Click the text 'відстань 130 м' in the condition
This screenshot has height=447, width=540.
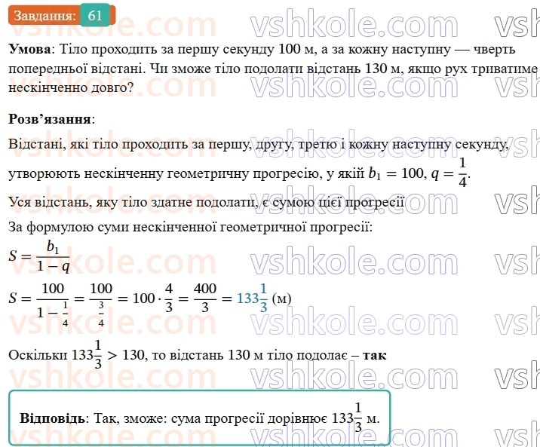click(354, 69)
